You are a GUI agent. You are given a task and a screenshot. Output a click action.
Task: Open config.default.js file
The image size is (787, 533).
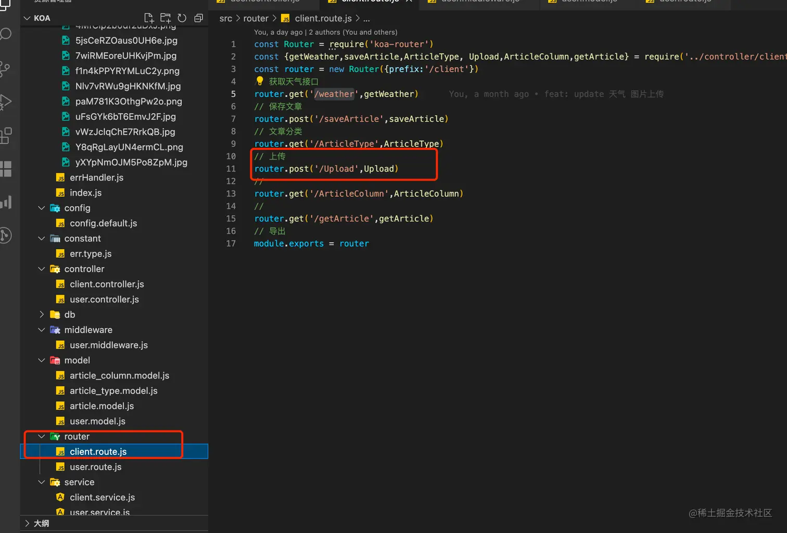click(104, 223)
